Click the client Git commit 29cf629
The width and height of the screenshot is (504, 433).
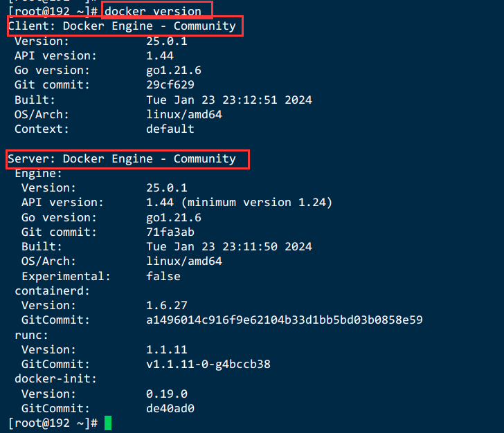click(170, 85)
